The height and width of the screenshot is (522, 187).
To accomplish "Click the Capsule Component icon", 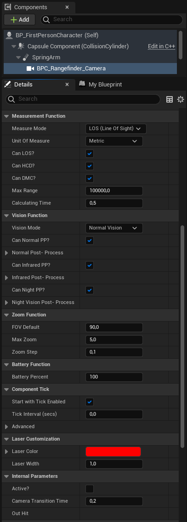I will (21, 46).
